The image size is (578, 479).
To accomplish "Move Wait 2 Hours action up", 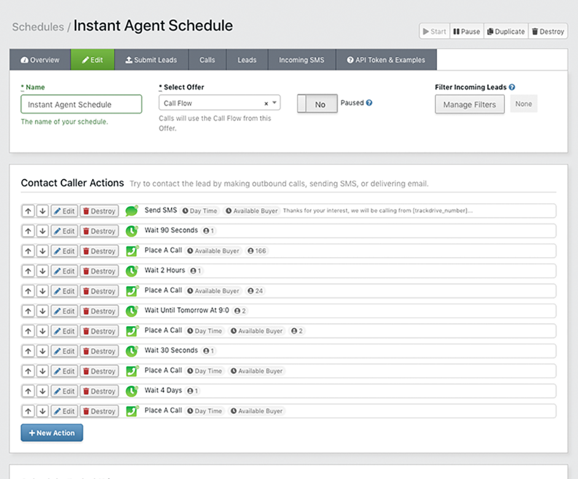I will click(x=28, y=271).
